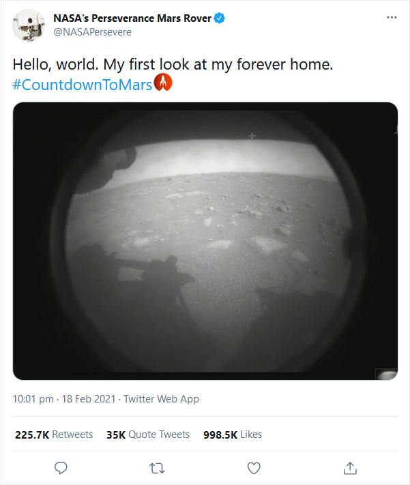The image size is (410, 485).
Task: Click the "Hello, world" tweet text
Action: click(171, 65)
